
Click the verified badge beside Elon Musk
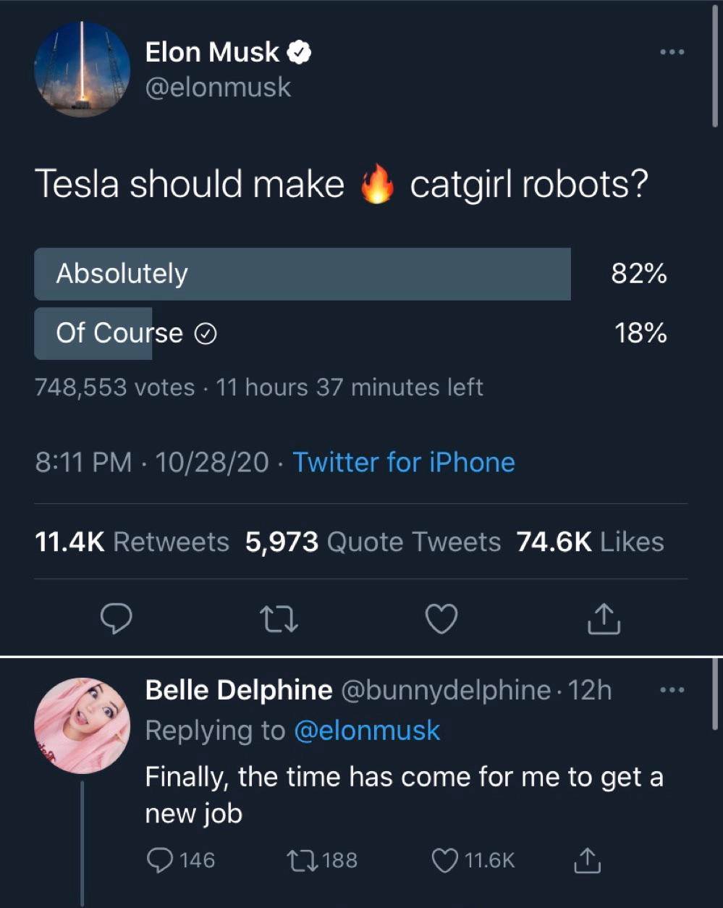coord(300,52)
